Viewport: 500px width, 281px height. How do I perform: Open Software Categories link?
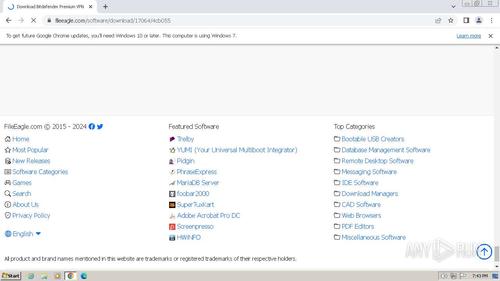click(40, 172)
